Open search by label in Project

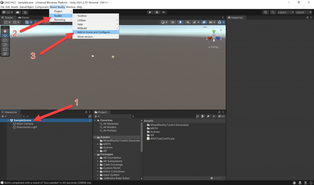click(208, 116)
